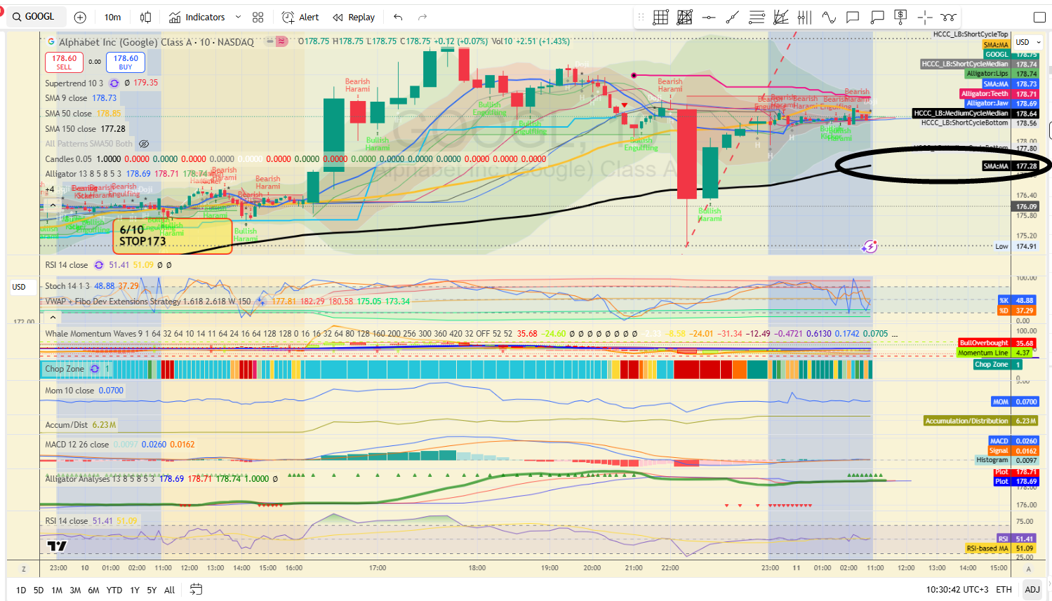Click the pink approximate indicator badge beside title
Image resolution: width=1052 pixels, height=601 pixels.
pos(282,41)
